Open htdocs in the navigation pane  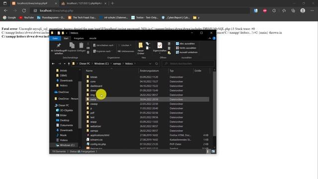point(64,86)
